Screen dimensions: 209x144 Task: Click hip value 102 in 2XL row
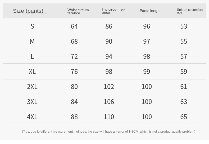[109, 87]
